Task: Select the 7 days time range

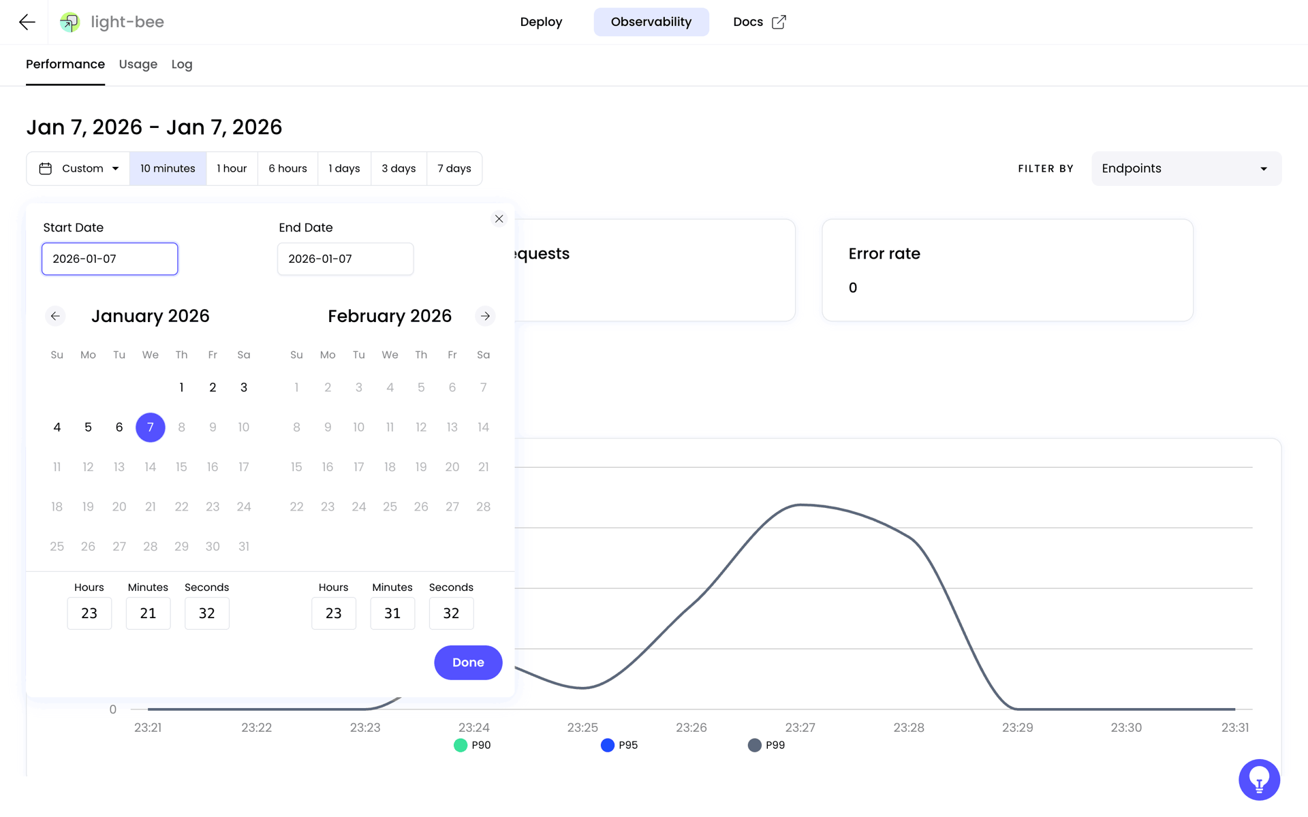Action: coord(454,168)
